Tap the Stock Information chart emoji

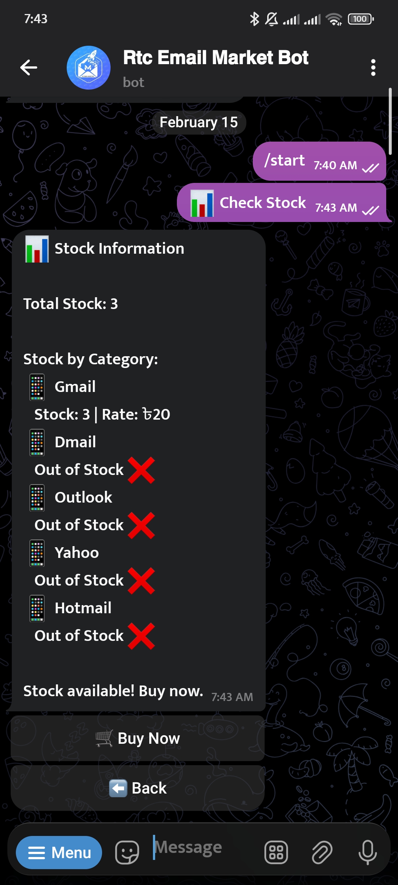[x=37, y=249]
